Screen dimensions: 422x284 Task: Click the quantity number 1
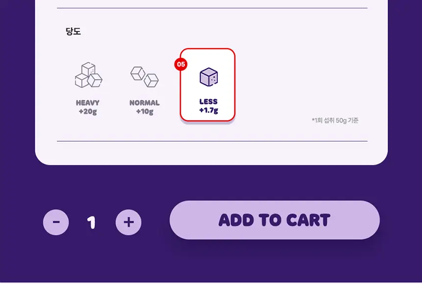click(91, 223)
